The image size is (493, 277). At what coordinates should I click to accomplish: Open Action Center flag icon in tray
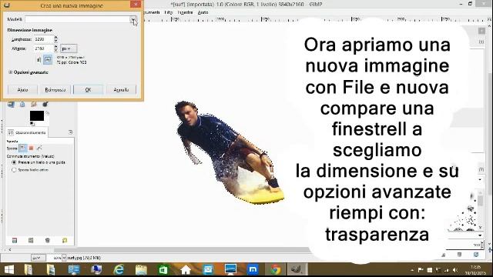pos(421,270)
